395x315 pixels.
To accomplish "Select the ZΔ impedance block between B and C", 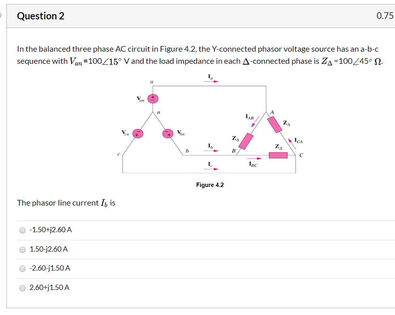I will [278, 155].
